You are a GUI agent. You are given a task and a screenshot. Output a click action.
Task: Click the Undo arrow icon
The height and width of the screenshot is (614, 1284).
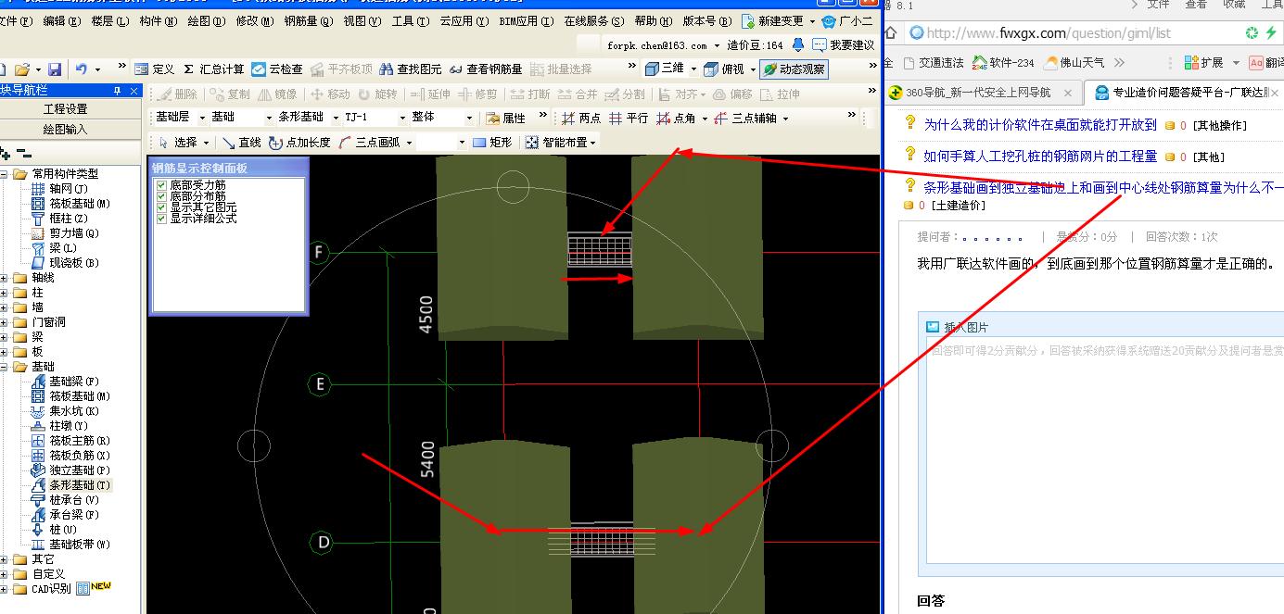[82, 69]
